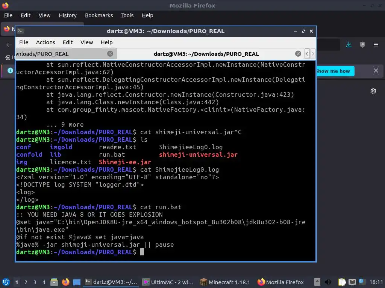Click Shimeji-ee.jar in ls output
385x288 pixels.
pos(125,162)
